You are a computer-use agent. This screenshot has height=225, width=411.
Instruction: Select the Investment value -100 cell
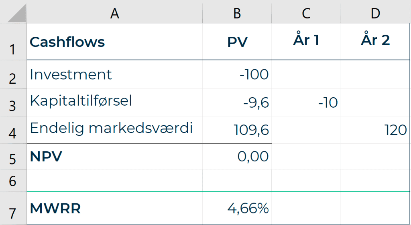[x=237, y=74]
